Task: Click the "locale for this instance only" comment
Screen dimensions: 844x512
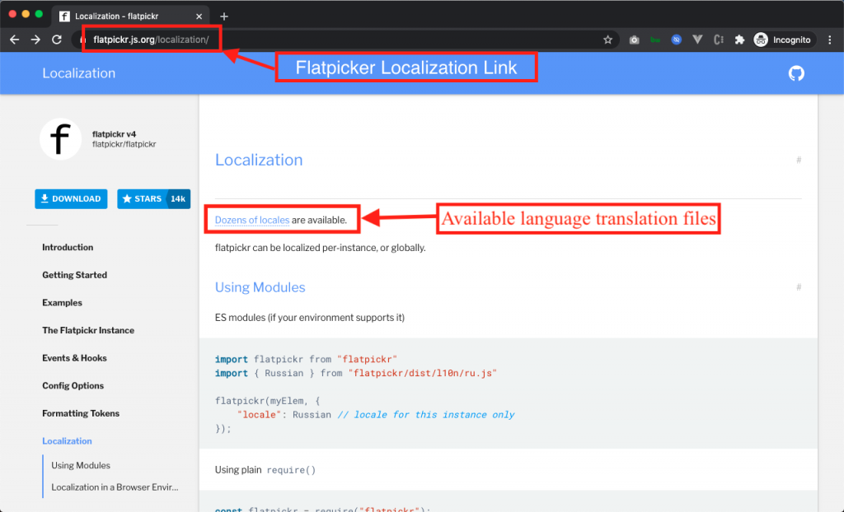Action: pos(426,415)
